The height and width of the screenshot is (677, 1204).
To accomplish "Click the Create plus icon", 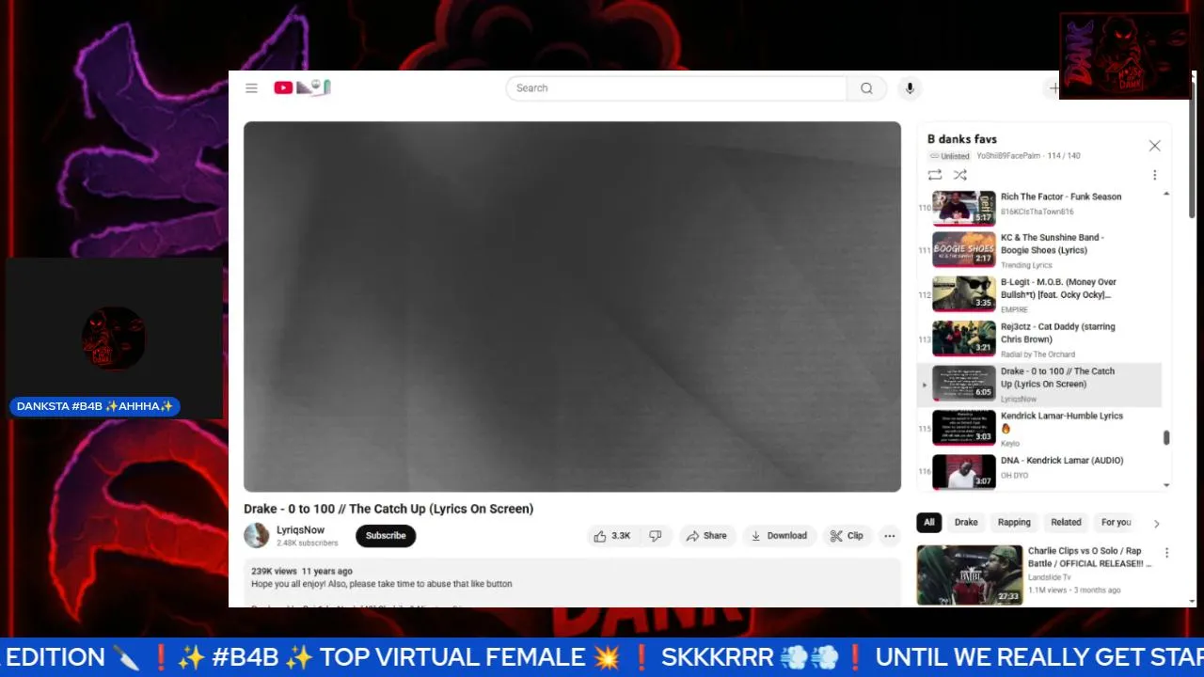I will click(1054, 88).
